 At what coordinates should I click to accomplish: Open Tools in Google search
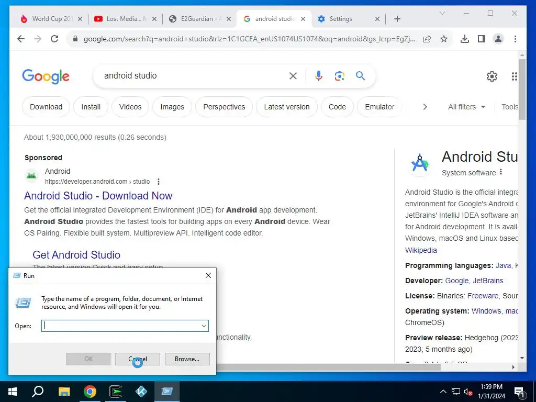pyautogui.click(x=509, y=107)
